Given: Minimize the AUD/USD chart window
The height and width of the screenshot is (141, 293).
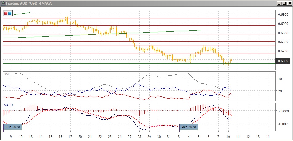Looking at the screenshot, I should click(x=279, y=3).
